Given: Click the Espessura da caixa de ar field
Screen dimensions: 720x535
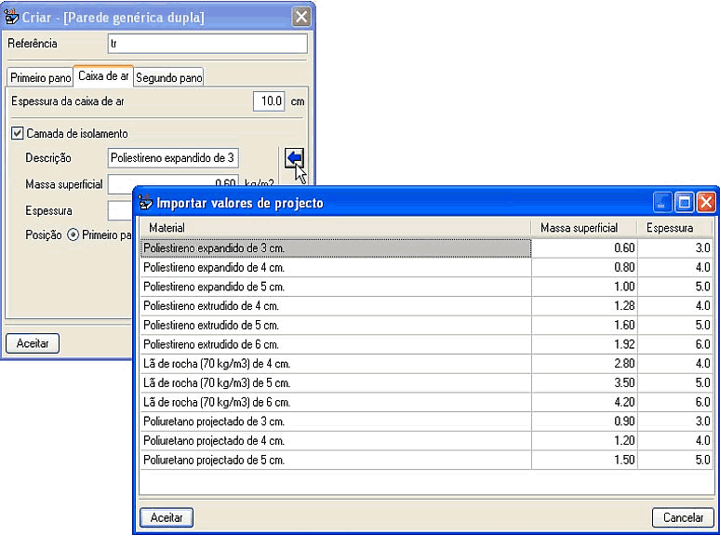Looking at the screenshot, I should 269,101.
